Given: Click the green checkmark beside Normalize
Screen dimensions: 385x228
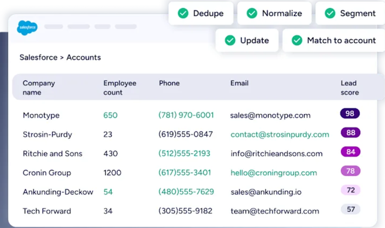Looking at the screenshot, I should [252, 13].
